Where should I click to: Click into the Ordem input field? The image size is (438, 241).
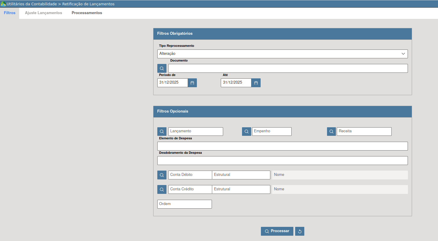tap(184, 204)
